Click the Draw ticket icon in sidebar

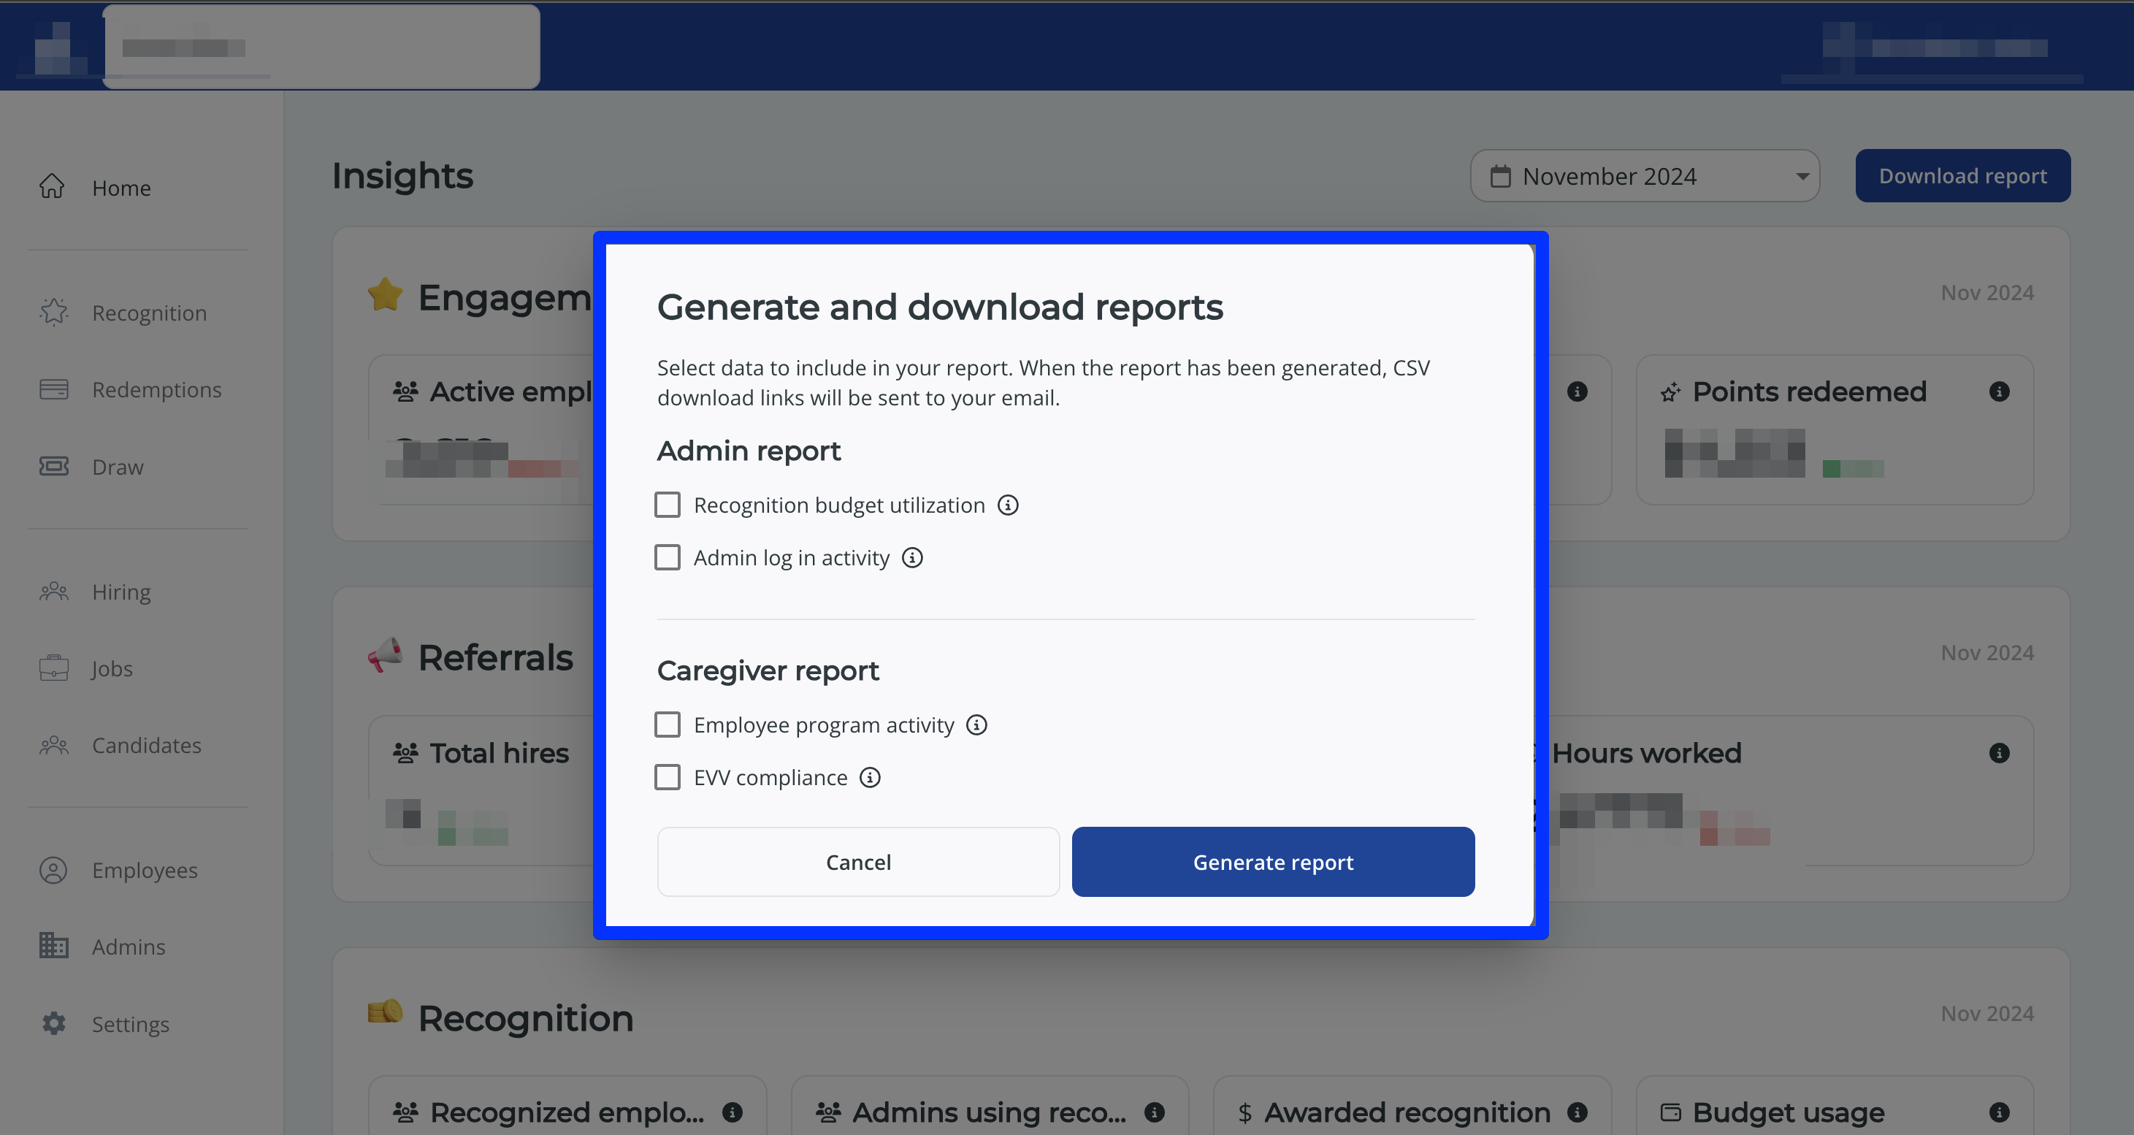click(54, 467)
